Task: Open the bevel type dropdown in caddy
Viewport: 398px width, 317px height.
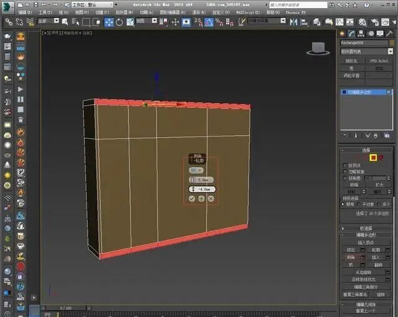Action: (x=196, y=171)
